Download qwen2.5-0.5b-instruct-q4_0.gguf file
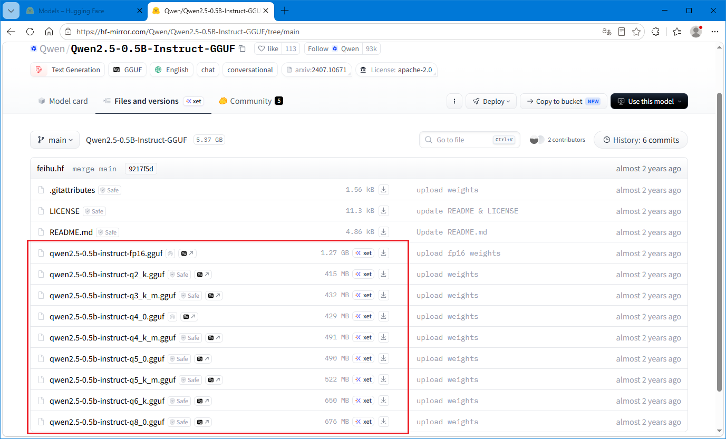 click(x=384, y=316)
